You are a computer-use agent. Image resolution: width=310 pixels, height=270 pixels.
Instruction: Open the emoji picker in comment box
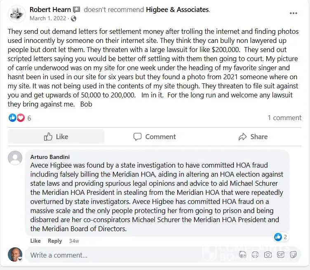coord(254,255)
